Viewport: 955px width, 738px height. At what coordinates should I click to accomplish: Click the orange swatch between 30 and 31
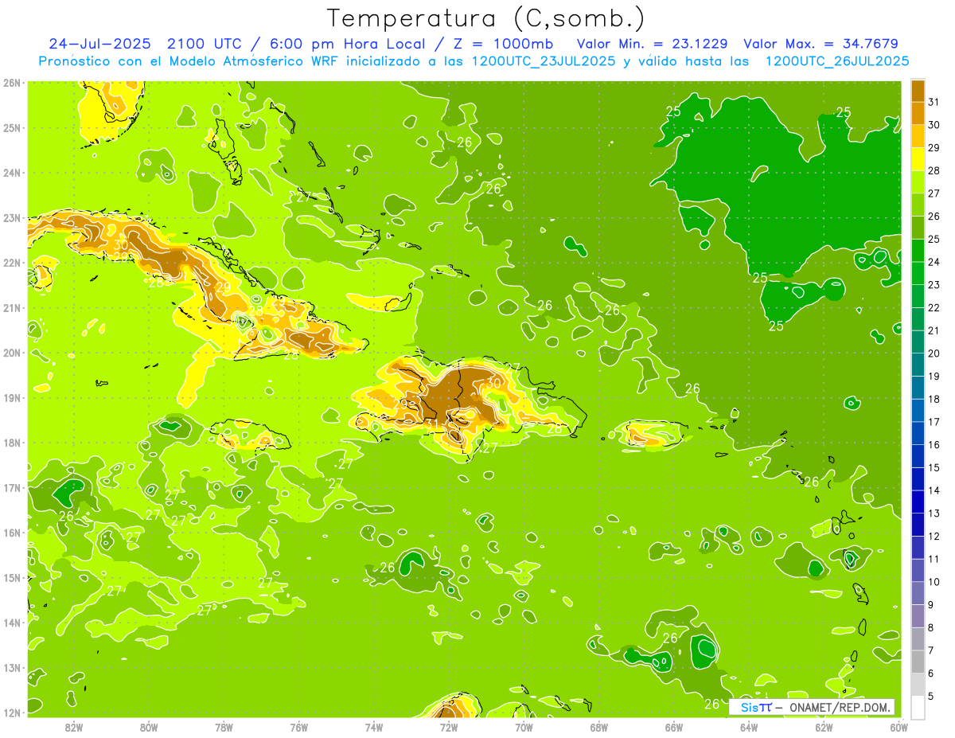[918, 114]
